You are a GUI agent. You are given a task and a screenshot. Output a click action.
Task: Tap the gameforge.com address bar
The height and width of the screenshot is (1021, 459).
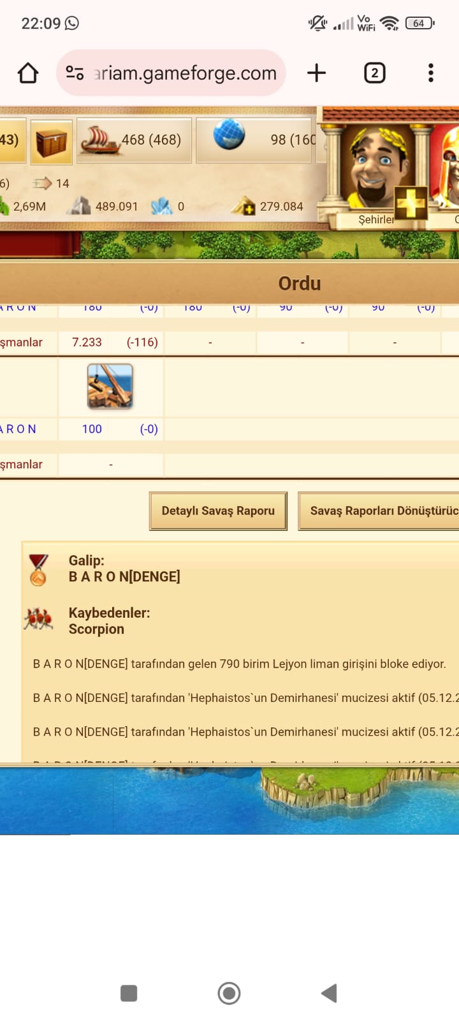pos(171,73)
